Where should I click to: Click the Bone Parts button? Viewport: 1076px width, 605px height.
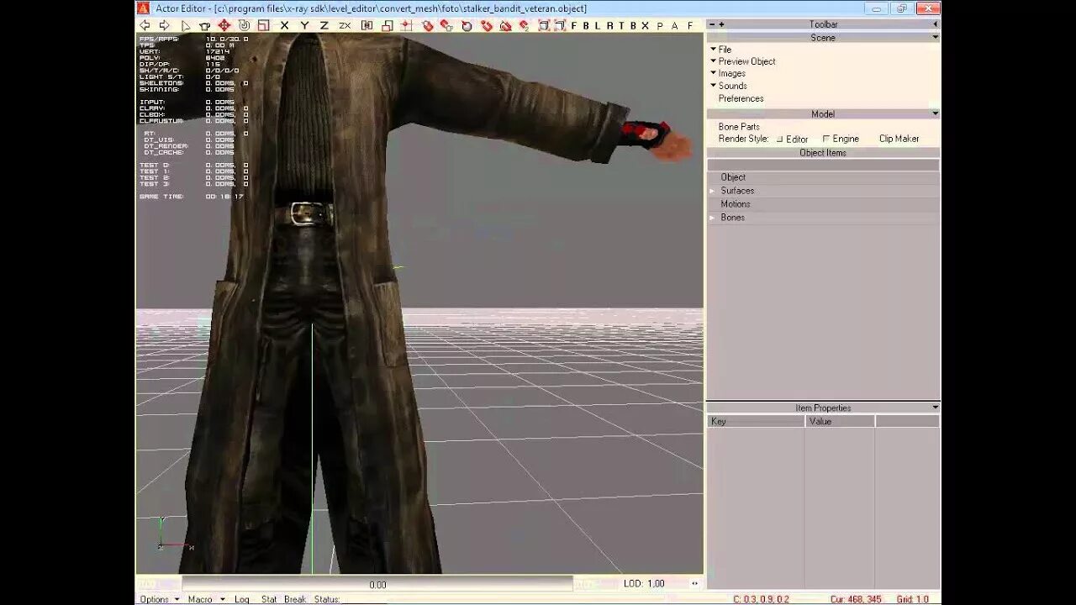pos(739,127)
